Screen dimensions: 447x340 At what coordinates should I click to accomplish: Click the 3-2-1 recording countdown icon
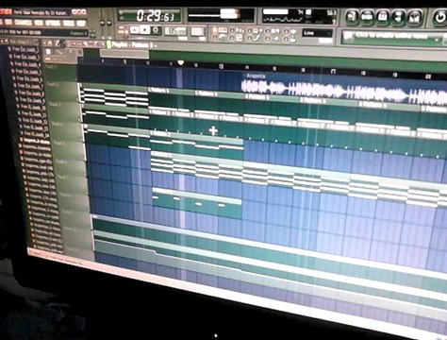[240, 31]
